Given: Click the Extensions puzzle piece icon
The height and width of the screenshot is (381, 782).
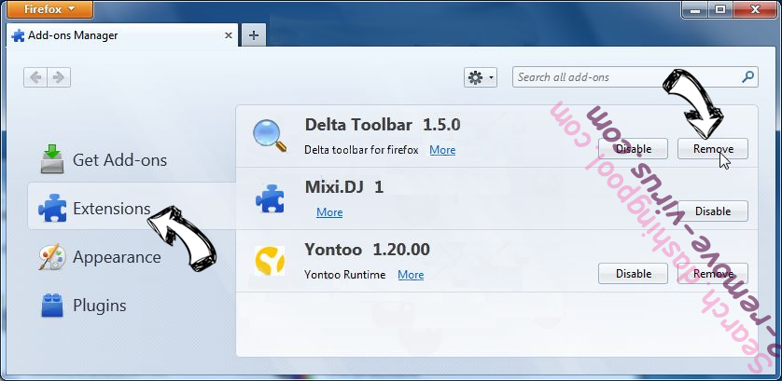Looking at the screenshot, I should (52, 208).
